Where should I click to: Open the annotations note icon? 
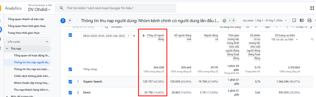pos(294,20)
